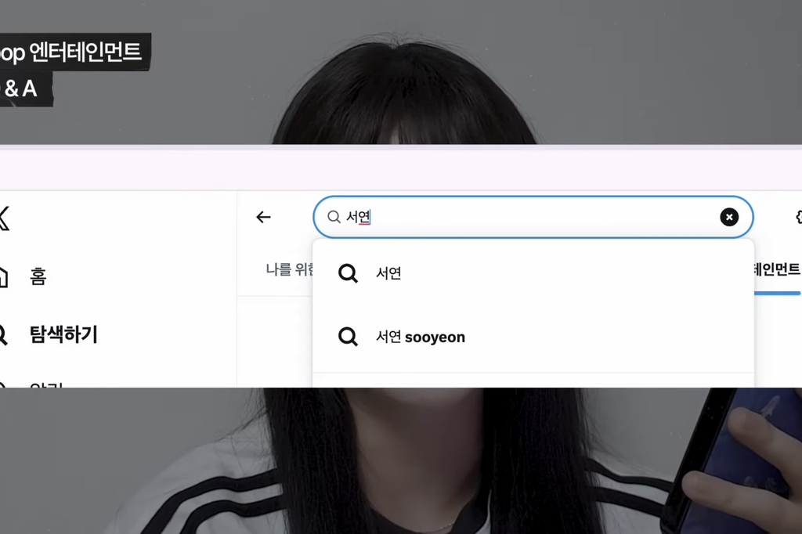Click the blue underline of the active tab

pyautogui.click(x=778, y=294)
